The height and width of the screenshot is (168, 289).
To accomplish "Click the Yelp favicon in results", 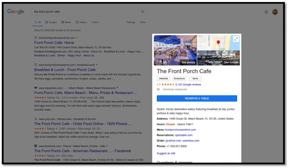I will 36,119.
